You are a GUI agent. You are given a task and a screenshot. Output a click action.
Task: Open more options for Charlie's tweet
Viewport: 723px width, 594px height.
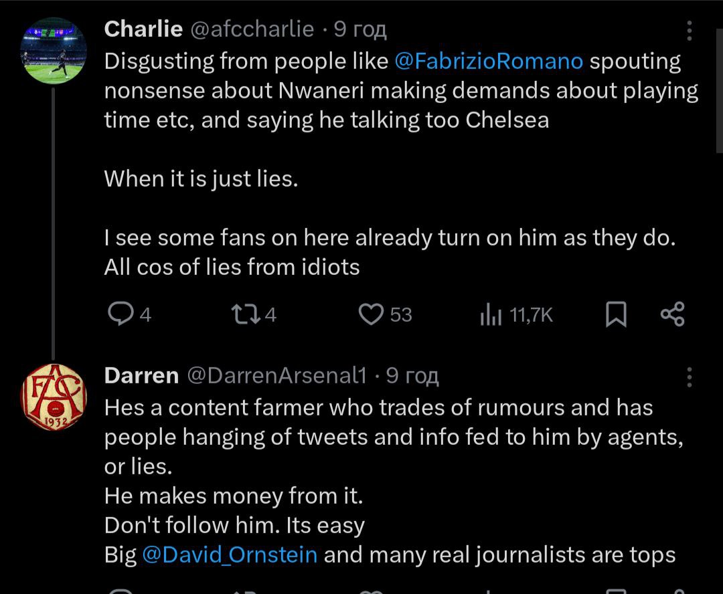point(690,31)
